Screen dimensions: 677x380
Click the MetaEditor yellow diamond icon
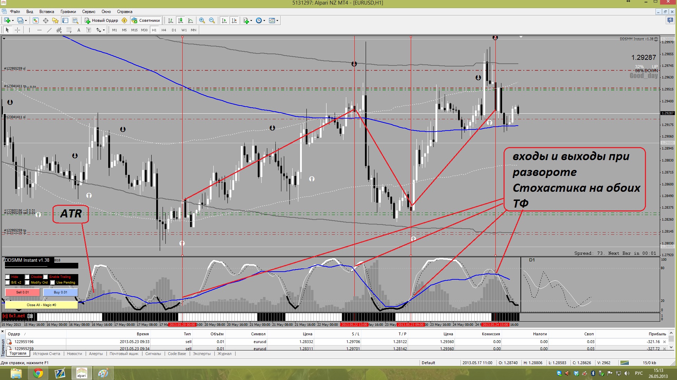click(x=124, y=20)
